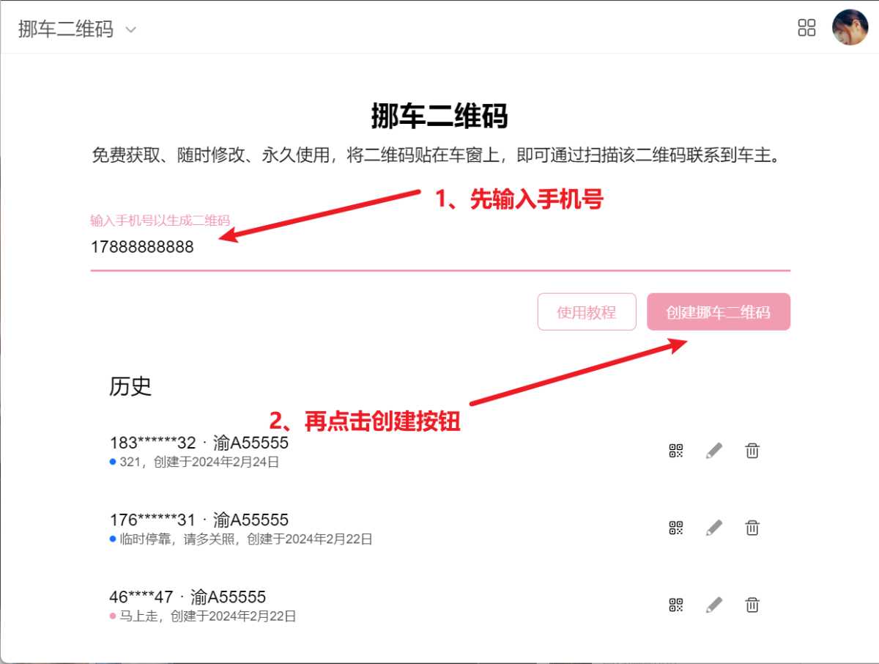Delete the 46****47 history entry
879x664 pixels.
(x=752, y=605)
